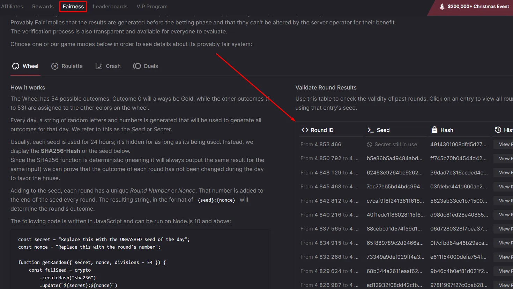
Task: Click the 'Validate Round Results' heading
Action: [326, 88]
